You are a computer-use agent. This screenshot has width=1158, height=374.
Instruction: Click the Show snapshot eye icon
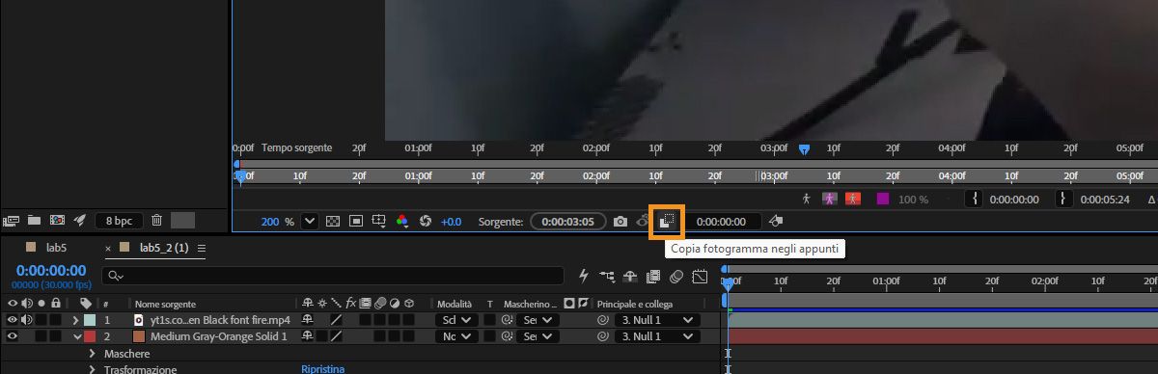642,222
